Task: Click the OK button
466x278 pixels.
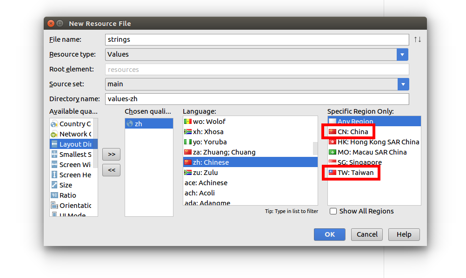Action: point(330,234)
